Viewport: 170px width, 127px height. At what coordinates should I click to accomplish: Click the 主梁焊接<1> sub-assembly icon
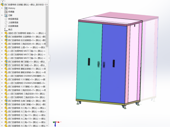pyautogui.click(x=6, y=37)
